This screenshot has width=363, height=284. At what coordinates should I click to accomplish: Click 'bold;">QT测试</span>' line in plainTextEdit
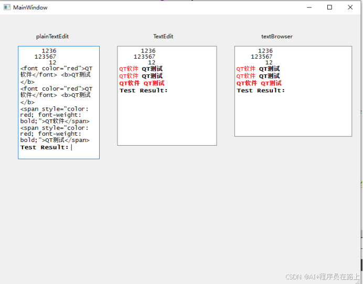click(55, 140)
